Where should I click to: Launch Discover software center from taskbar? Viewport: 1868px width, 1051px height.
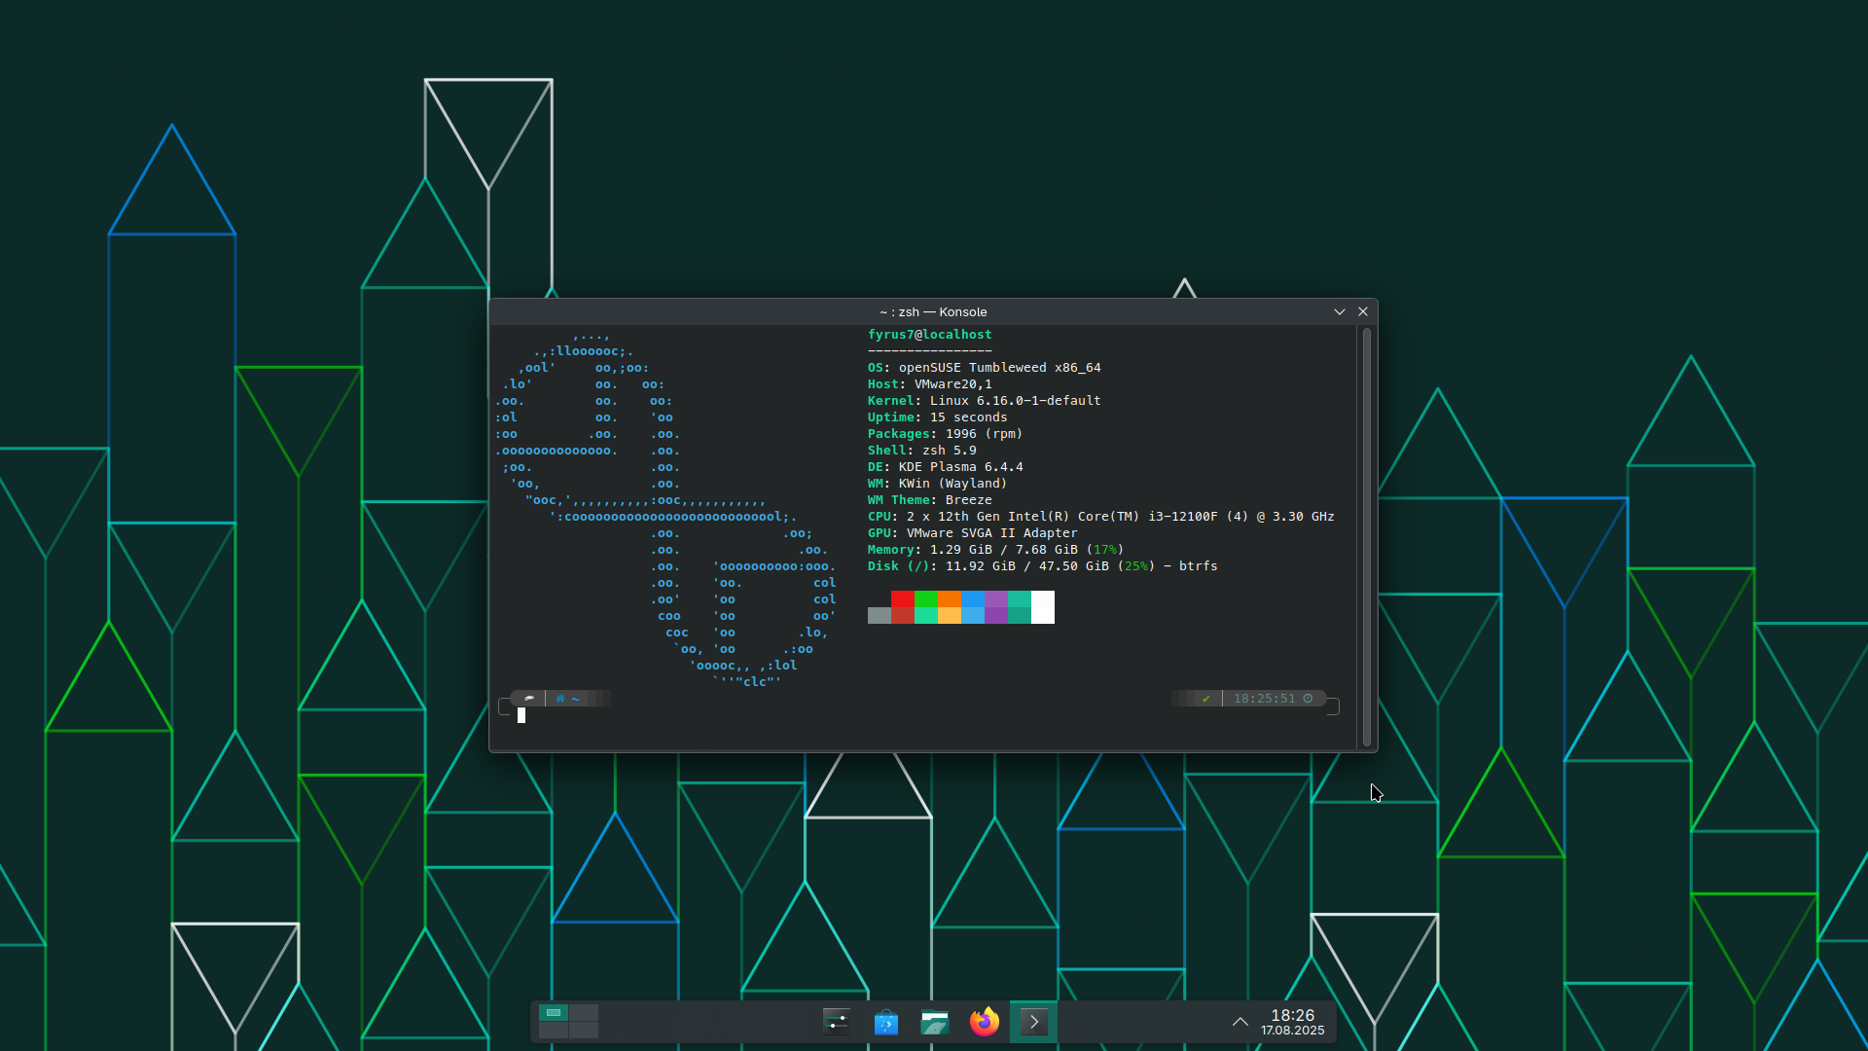886,1022
